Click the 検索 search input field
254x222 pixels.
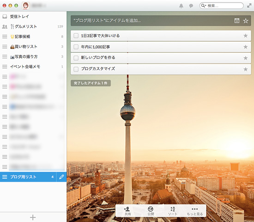[221, 6]
